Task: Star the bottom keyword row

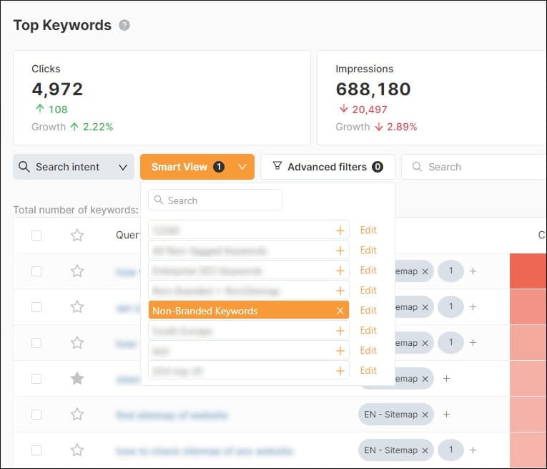Action: [x=77, y=450]
